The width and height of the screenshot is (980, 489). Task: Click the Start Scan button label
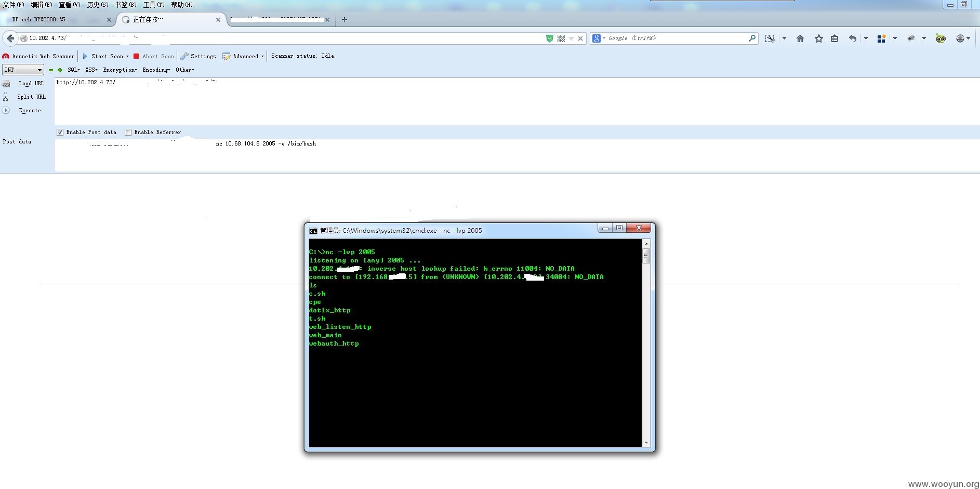pyautogui.click(x=108, y=56)
